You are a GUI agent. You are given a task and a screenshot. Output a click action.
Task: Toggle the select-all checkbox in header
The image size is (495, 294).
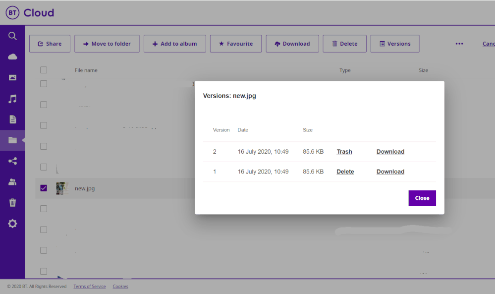pos(44,70)
